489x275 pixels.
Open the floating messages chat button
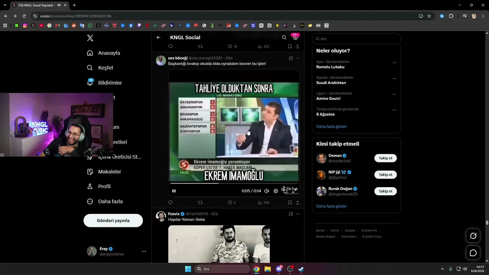pyautogui.click(x=473, y=253)
